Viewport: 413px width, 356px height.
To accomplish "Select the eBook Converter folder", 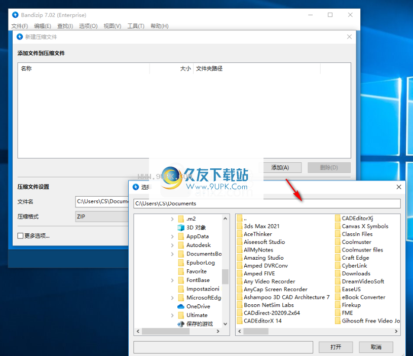I will click(x=363, y=297).
